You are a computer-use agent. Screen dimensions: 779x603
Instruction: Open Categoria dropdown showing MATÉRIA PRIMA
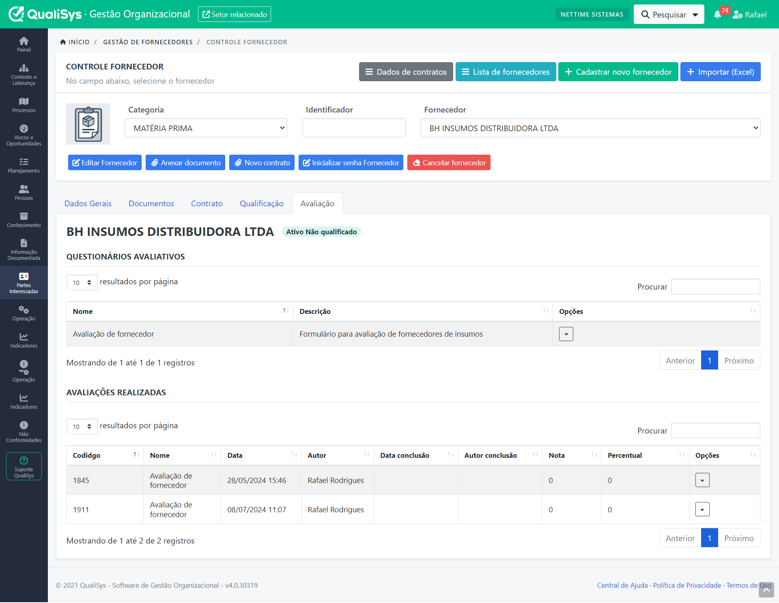[206, 128]
